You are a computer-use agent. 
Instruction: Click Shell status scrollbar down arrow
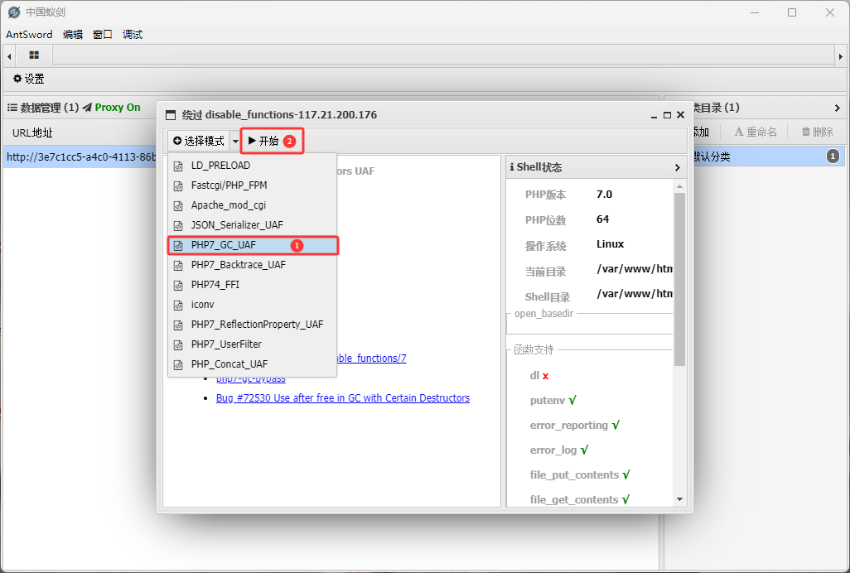[x=680, y=499]
